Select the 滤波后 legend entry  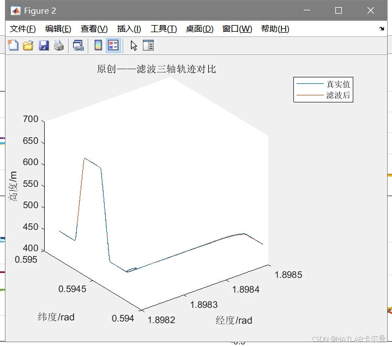pyautogui.click(x=338, y=95)
